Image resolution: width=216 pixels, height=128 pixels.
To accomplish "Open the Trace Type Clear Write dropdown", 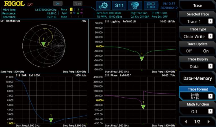I will (x=210, y=36).
